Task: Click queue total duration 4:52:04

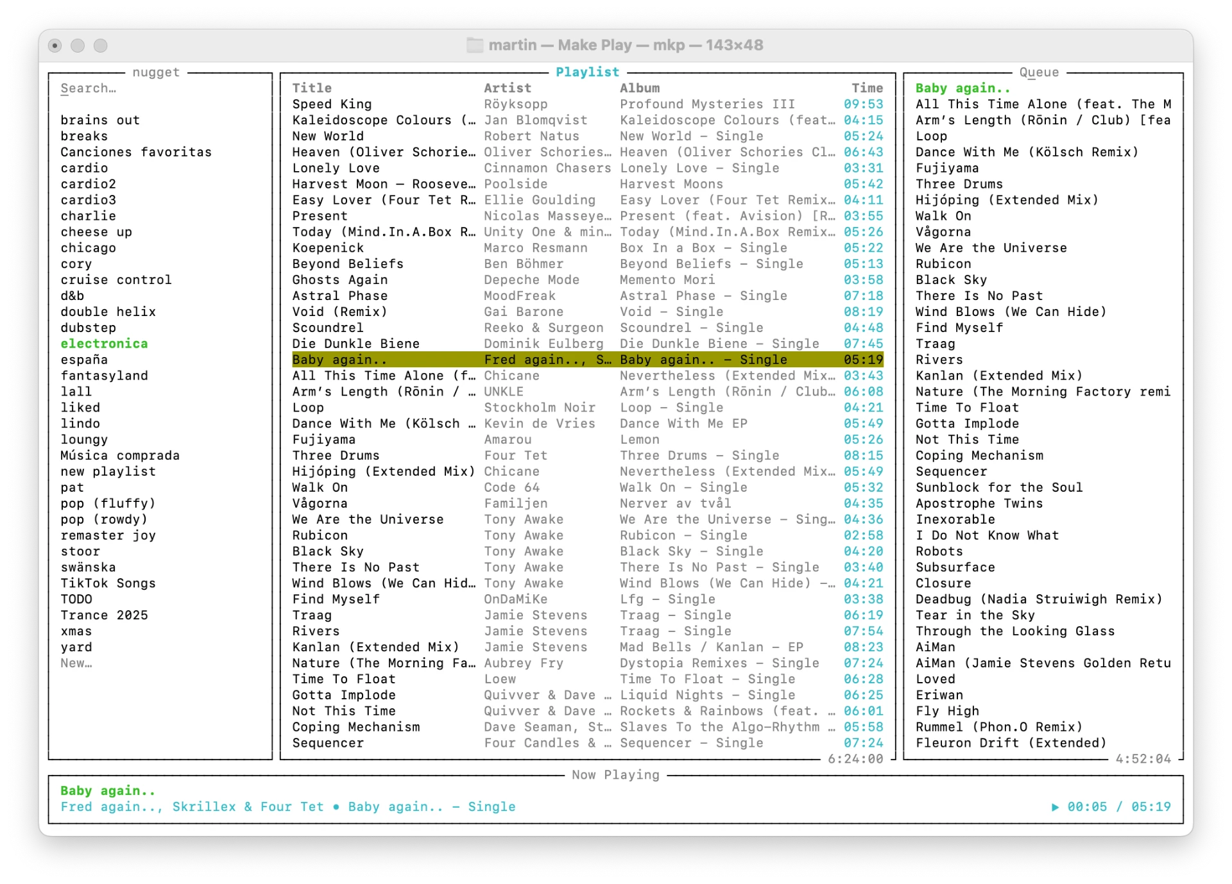Action: click(1143, 759)
